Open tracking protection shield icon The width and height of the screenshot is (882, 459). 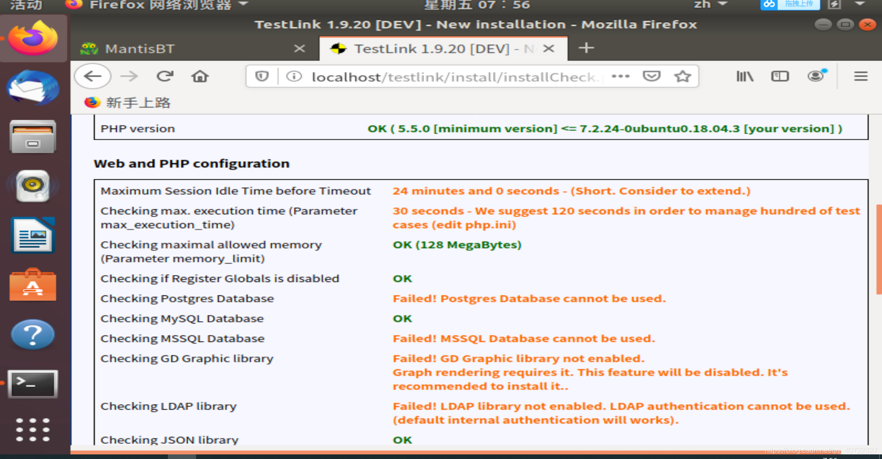[262, 76]
